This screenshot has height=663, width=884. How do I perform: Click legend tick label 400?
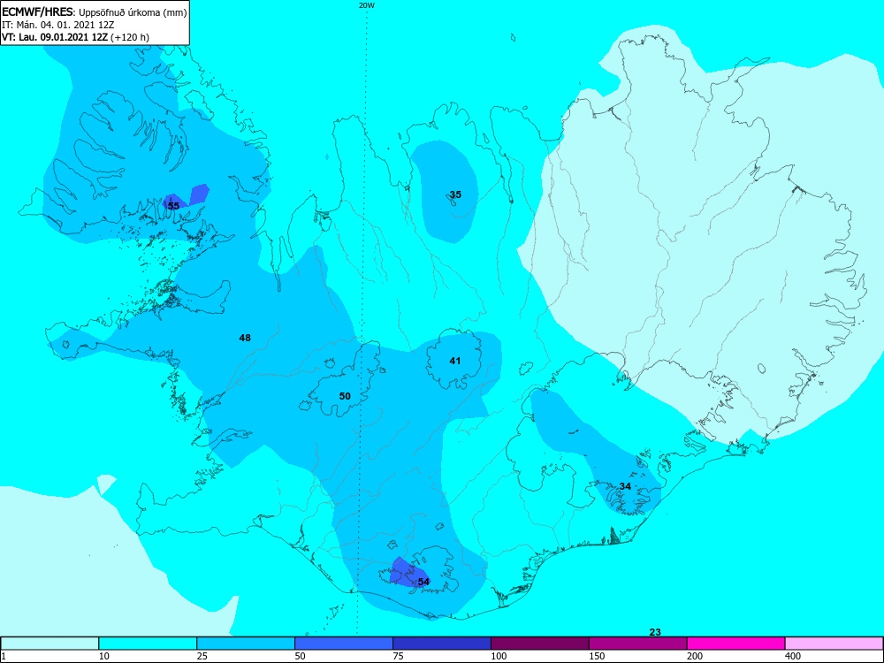coord(793,656)
